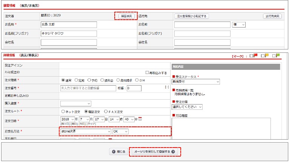289x163 pixels.
Task: Select the 定期 order type radio button
Action: (77, 80)
